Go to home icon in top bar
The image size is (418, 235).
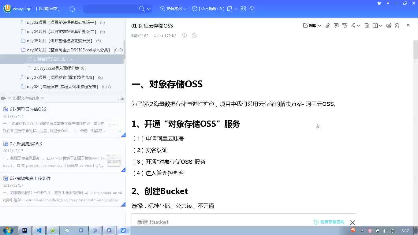pos(252,9)
